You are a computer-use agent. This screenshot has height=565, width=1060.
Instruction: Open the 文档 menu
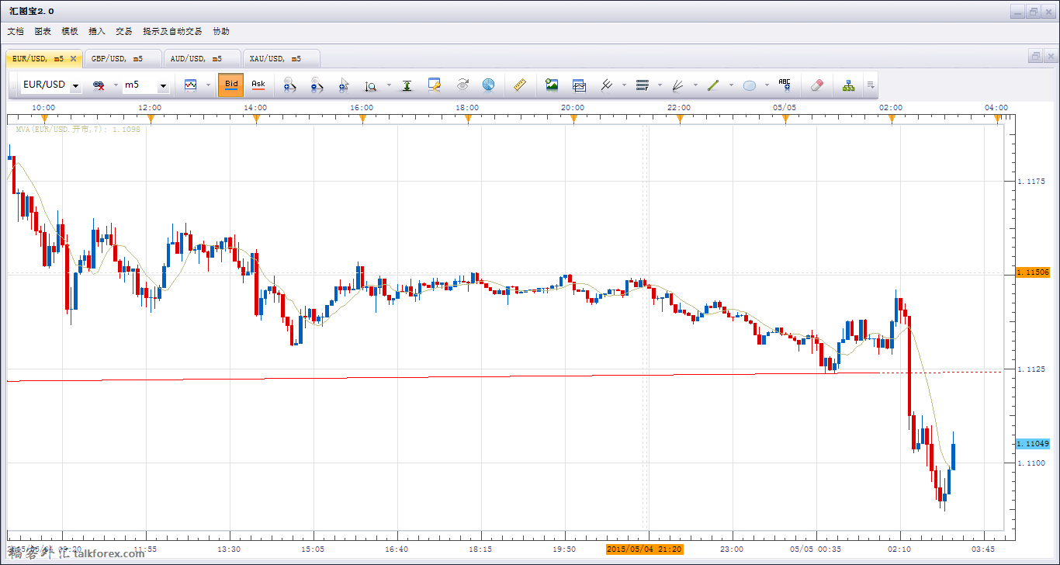tap(16, 32)
